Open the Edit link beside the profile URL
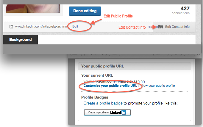This screenshot has height=127, width=203. pyautogui.click(x=75, y=26)
